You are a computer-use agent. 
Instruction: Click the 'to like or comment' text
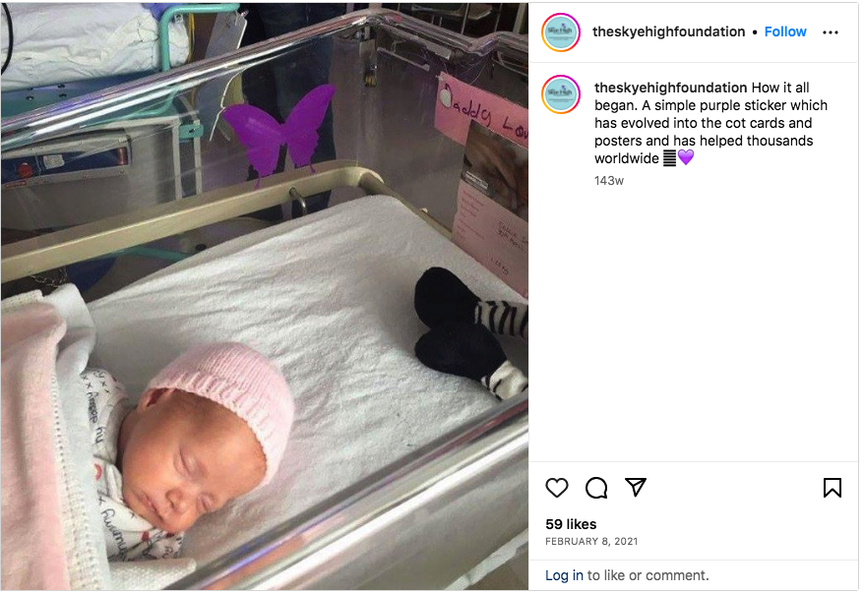pyautogui.click(x=648, y=575)
